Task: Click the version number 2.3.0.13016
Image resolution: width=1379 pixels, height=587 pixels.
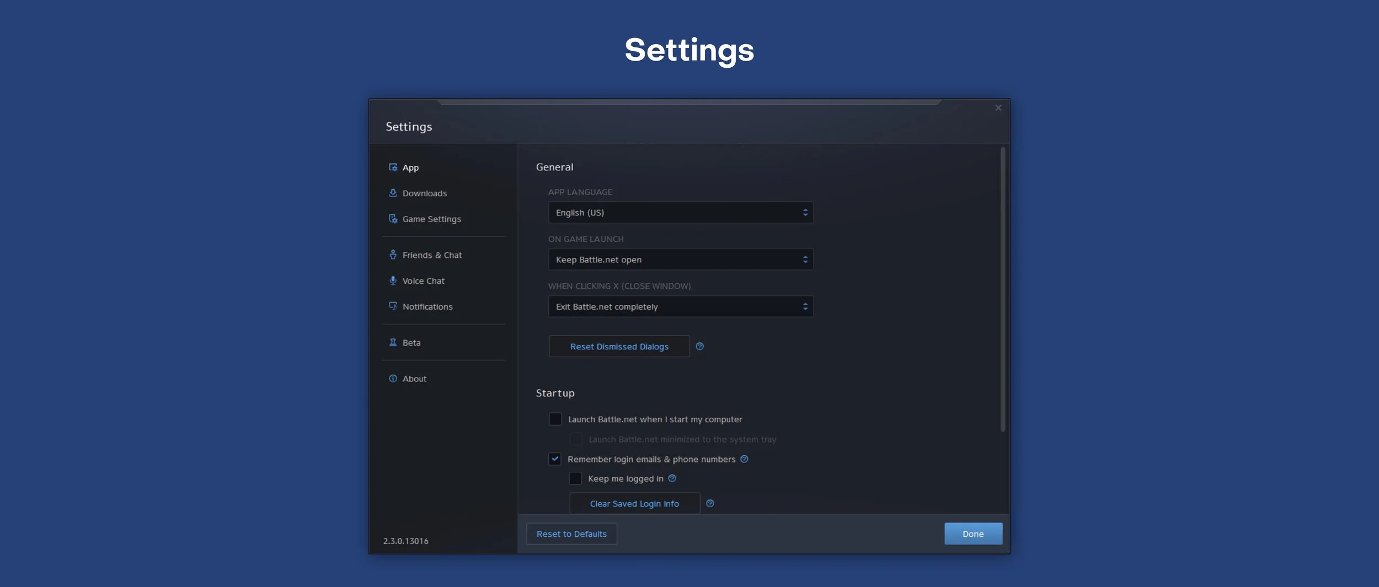Action: tap(406, 541)
